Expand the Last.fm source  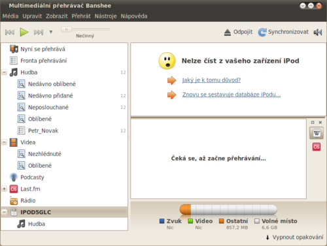(x=4, y=189)
